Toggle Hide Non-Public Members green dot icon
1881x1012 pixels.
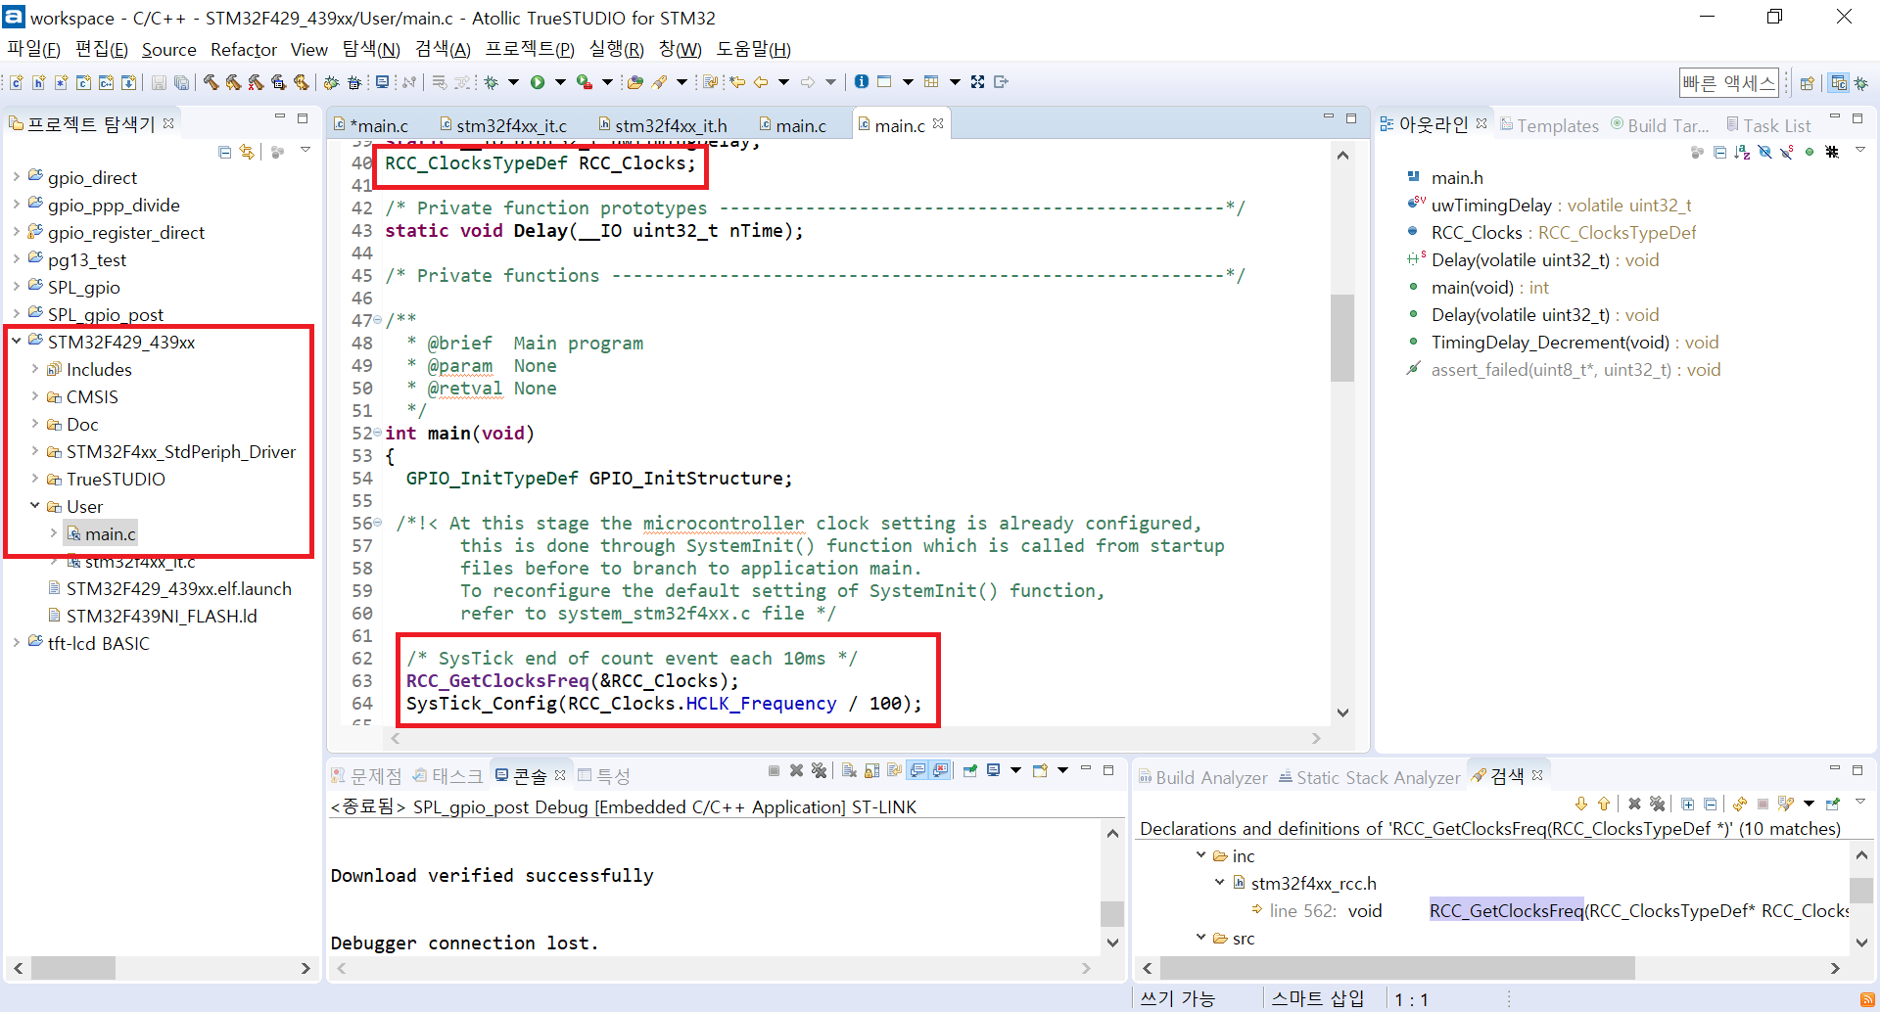pos(1810,152)
